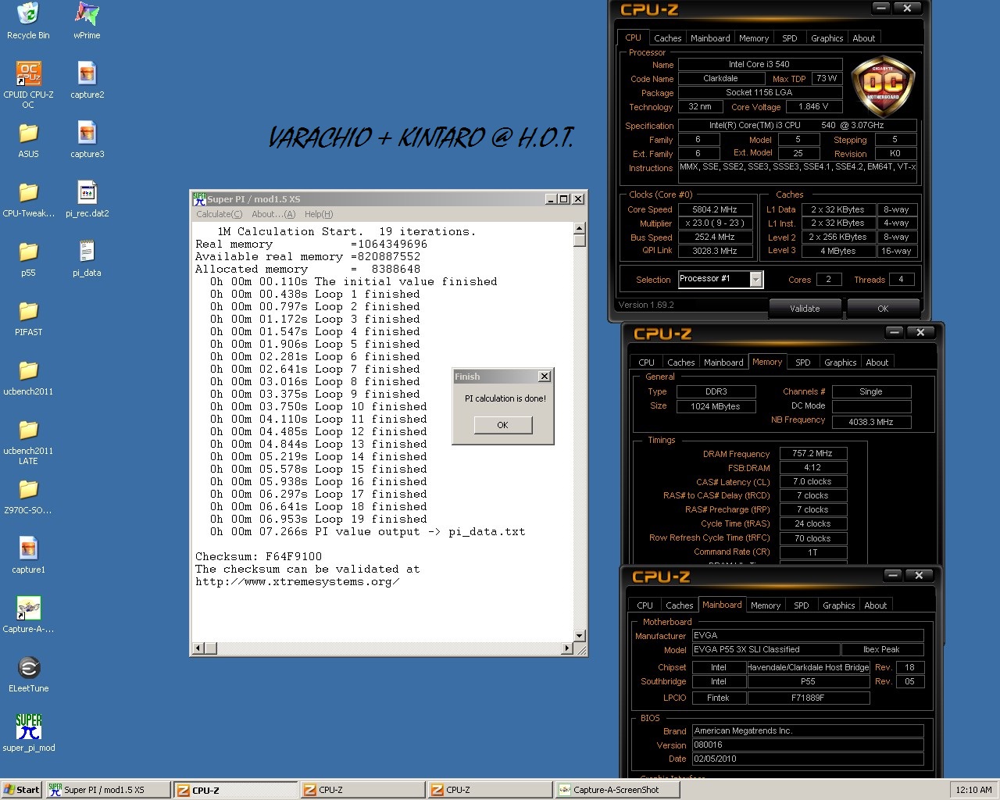Click the 12:10 AM taskbar clock
This screenshot has height=800, width=1000.
point(973,790)
